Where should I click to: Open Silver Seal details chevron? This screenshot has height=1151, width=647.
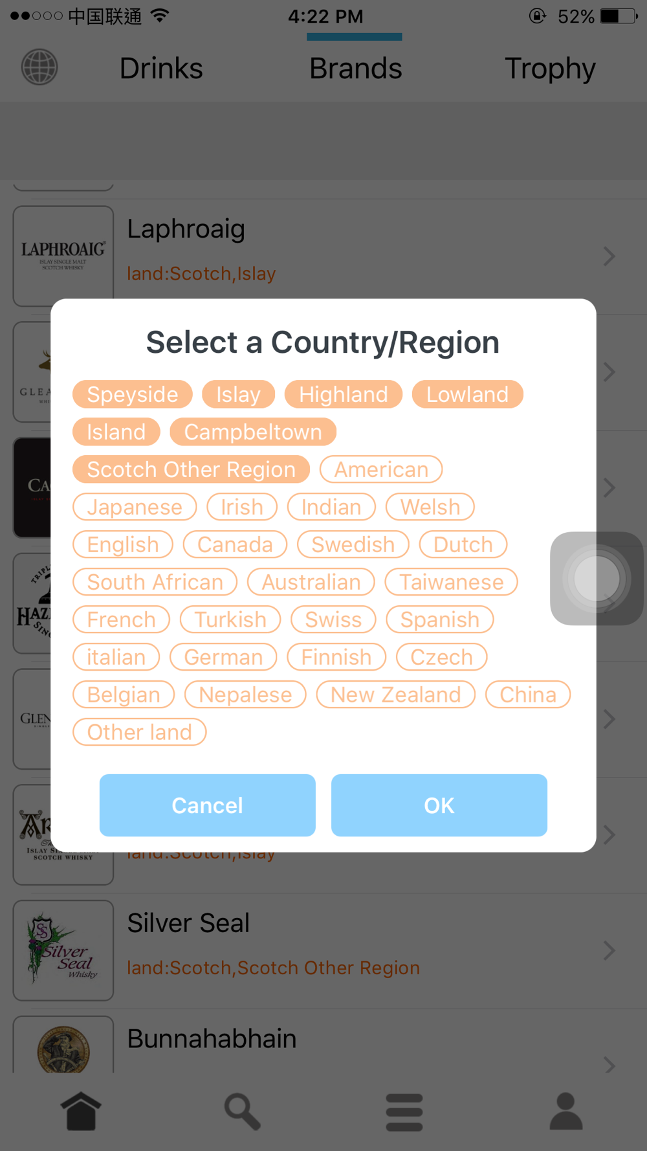point(609,950)
